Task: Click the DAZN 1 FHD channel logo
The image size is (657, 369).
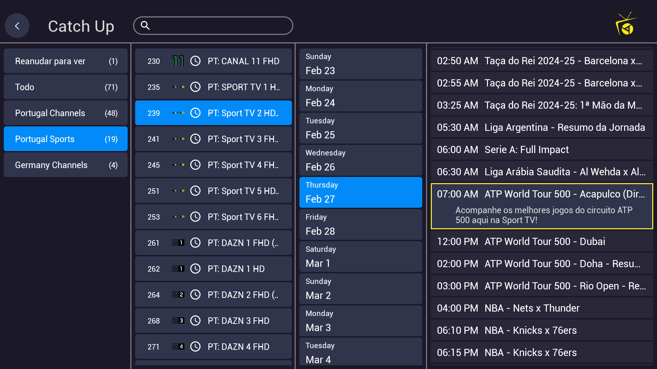Action: (178, 243)
